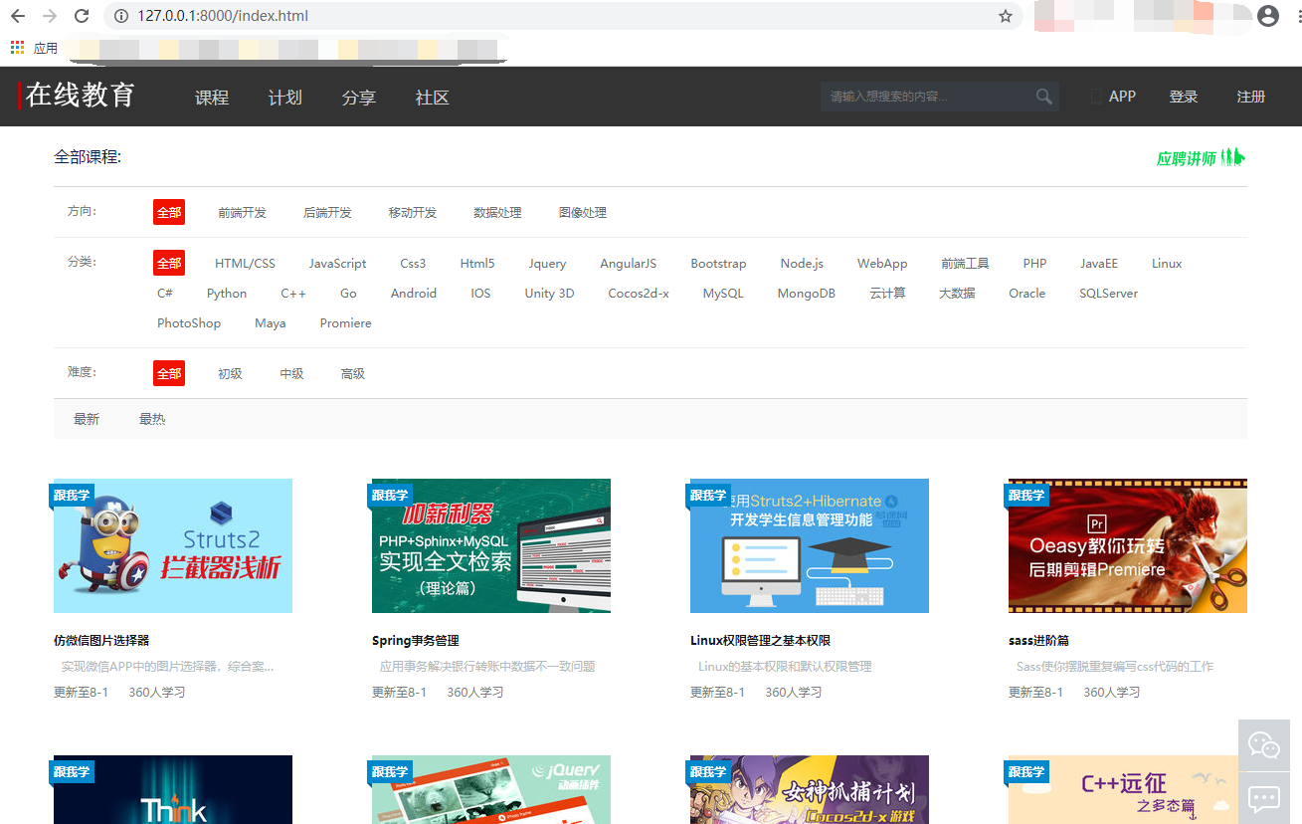Click the APP link in header
The width and height of the screenshot is (1302, 824).
tap(1122, 97)
